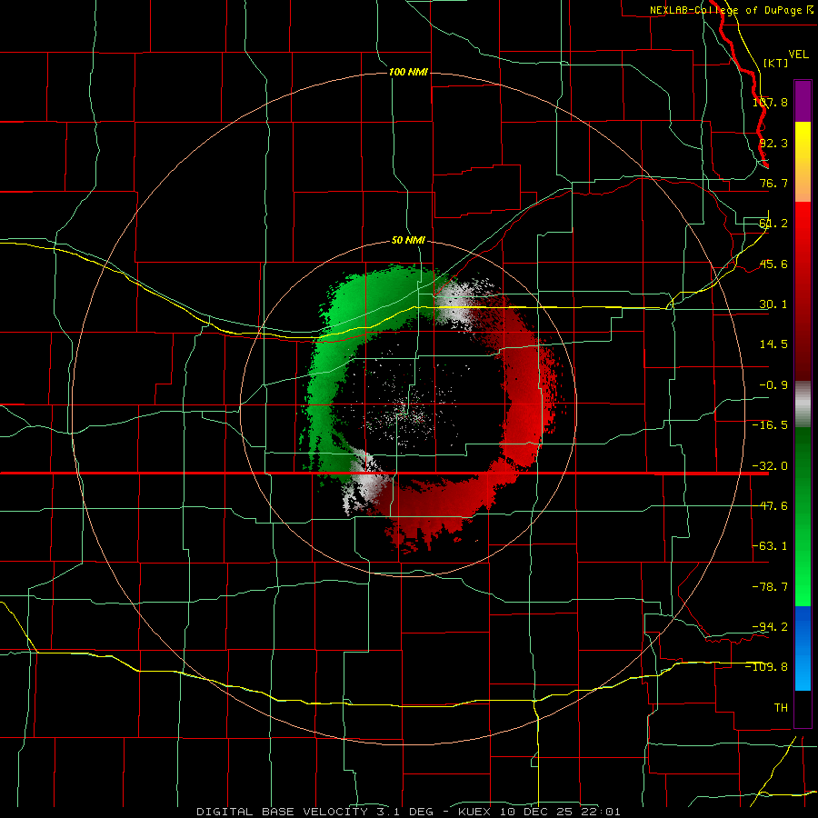Pick the yellow-orange segment of color bar
The width and height of the screenshot is (818, 818).
tap(803, 162)
